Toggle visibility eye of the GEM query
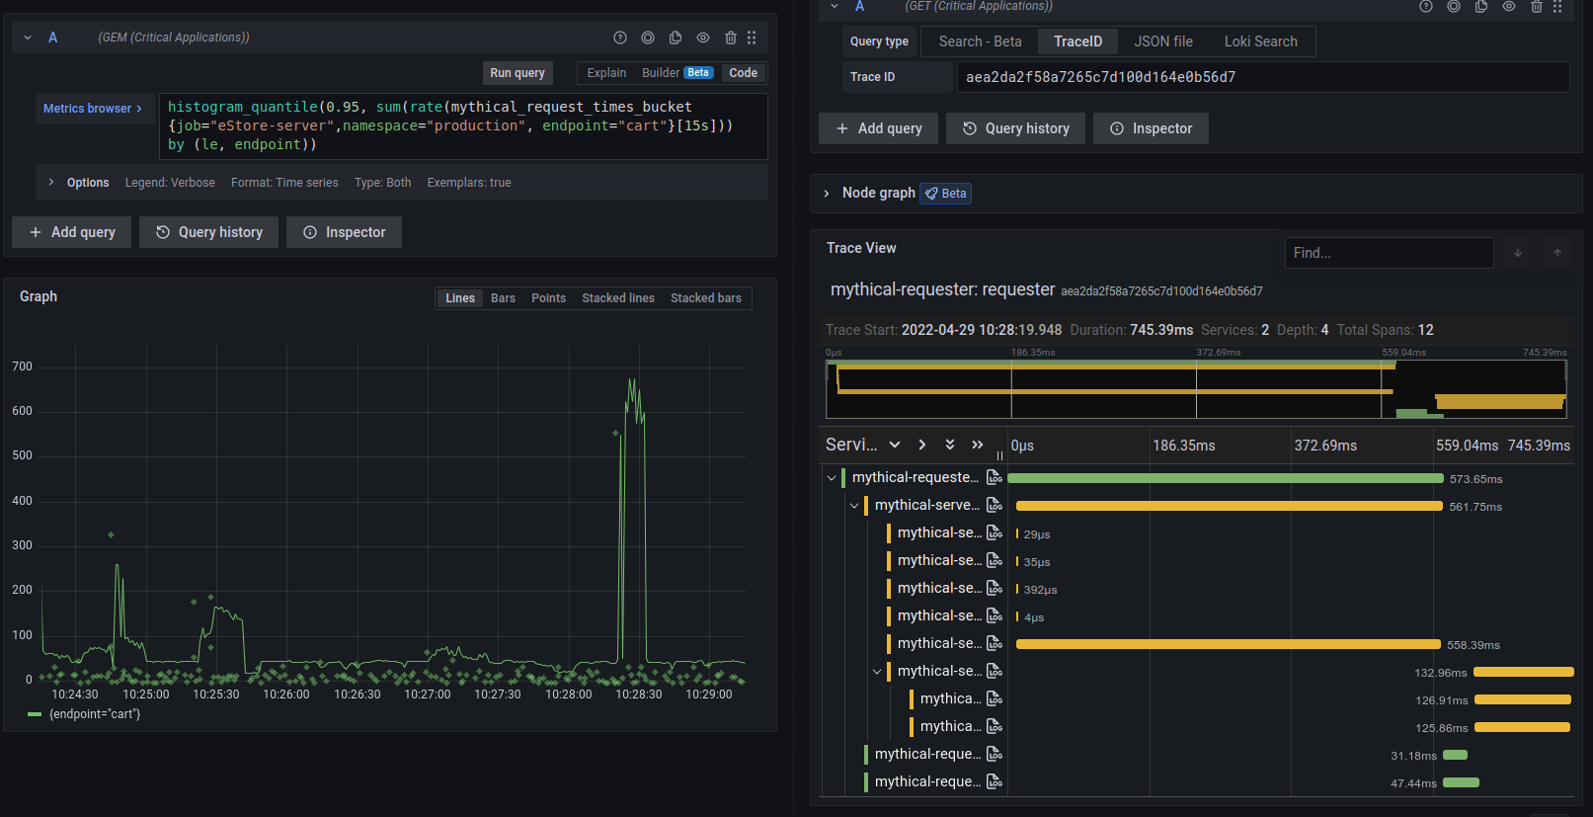Image resolution: width=1593 pixels, height=817 pixels. click(703, 38)
